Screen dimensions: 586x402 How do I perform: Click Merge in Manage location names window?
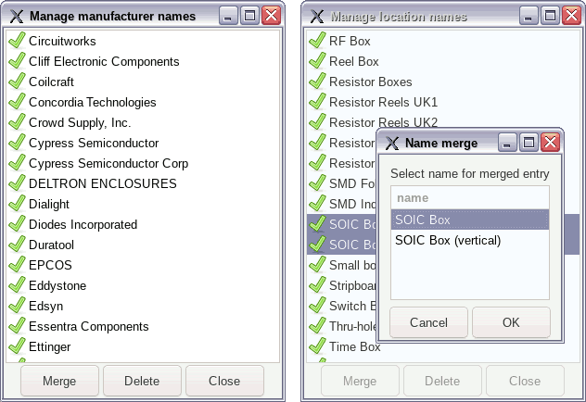tap(360, 381)
